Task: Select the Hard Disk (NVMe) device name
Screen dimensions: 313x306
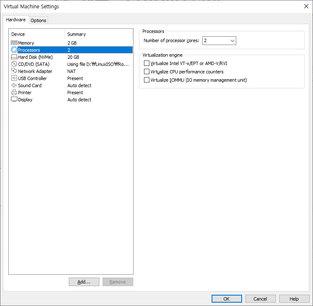Action: click(x=35, y=57)
